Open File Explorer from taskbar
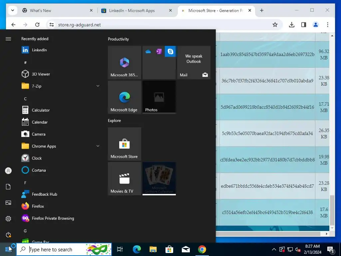This screenshot has width=341, height=256. 153,249
